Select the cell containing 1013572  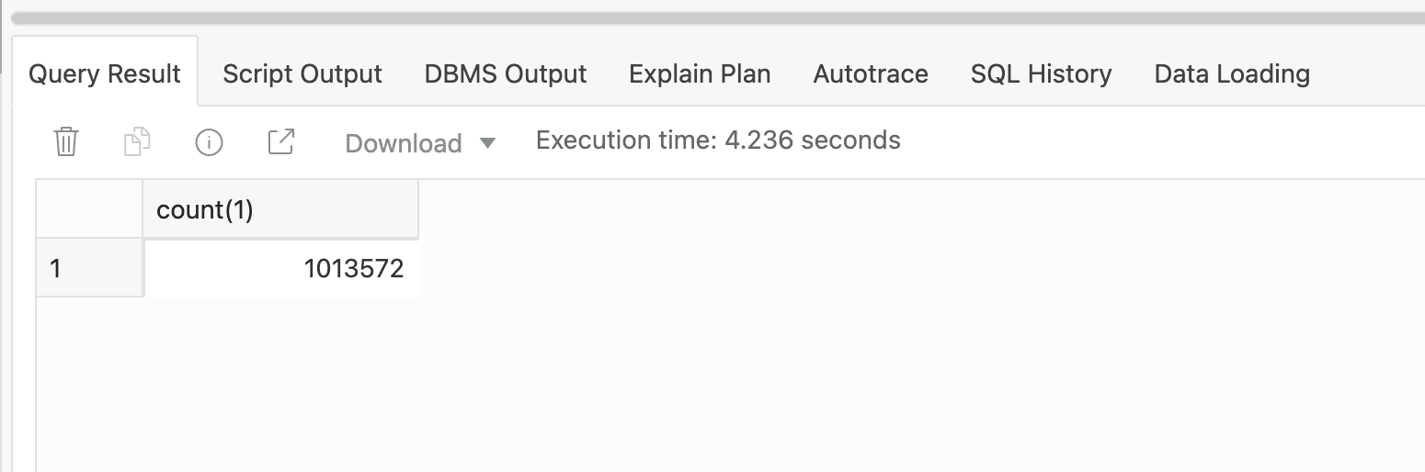pyautogui.click(x=280, y=268)
